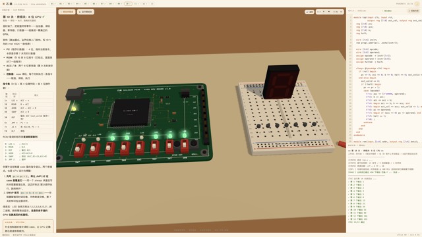Open the round profile icon beside PROGRESS
This screenshot has height=237, width=422.
coord(417,4)
